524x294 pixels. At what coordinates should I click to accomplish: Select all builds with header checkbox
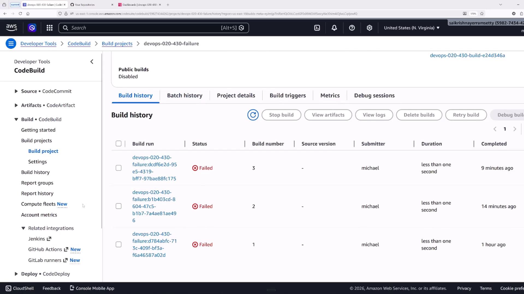118,143
